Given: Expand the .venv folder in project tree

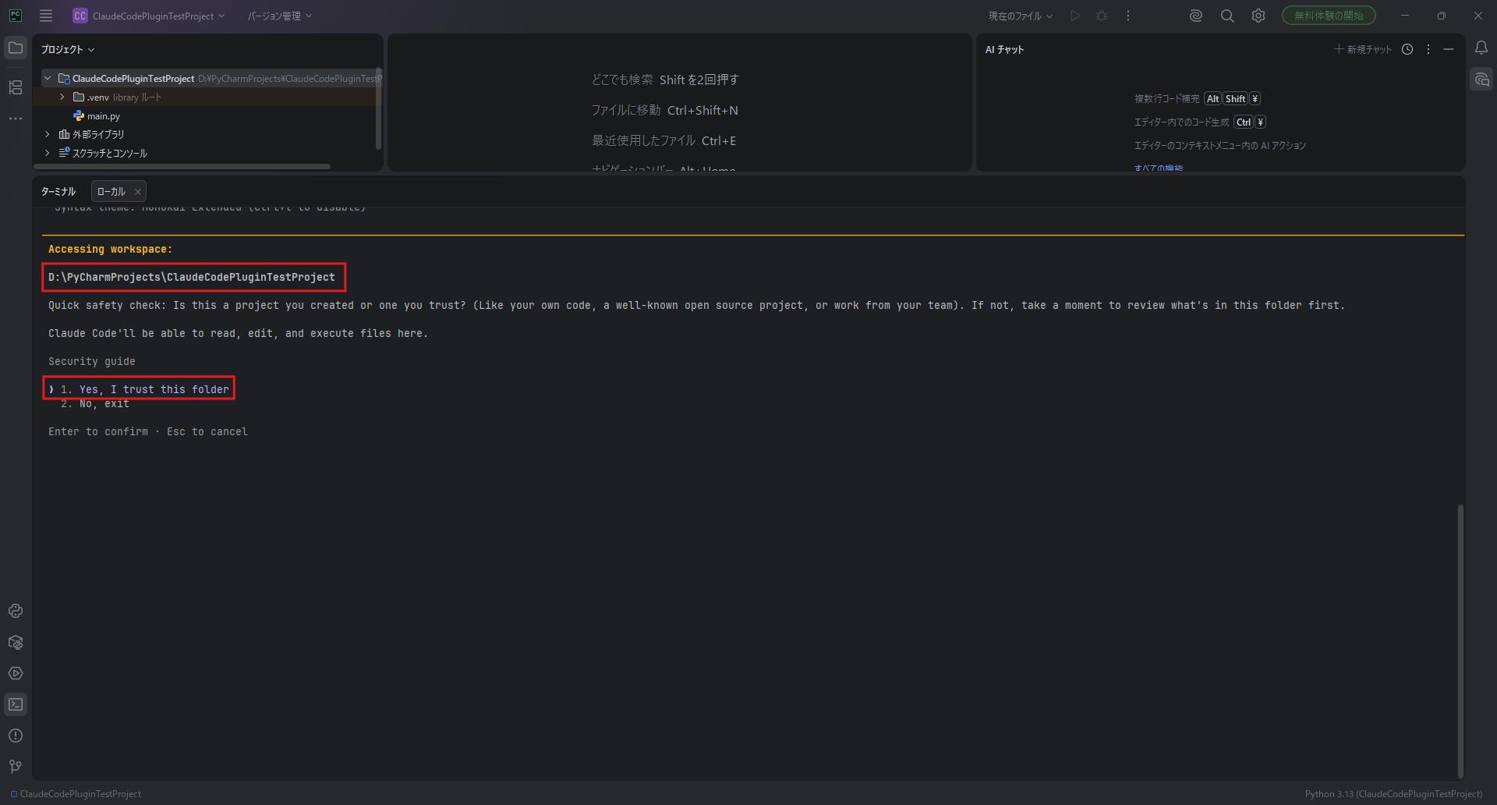Looking at the screenshot, I should coord(62,98).
